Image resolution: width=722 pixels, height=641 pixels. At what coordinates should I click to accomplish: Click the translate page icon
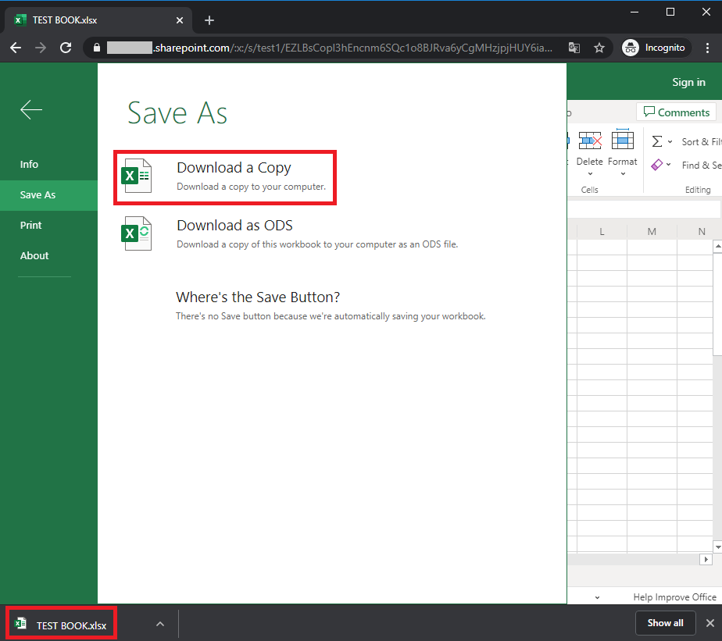tap(574, 48)
